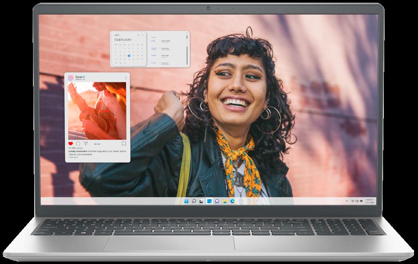Launch the Chat taskbar icon
The width and height of the screenshot is (418, 264).
coord(217,201)
